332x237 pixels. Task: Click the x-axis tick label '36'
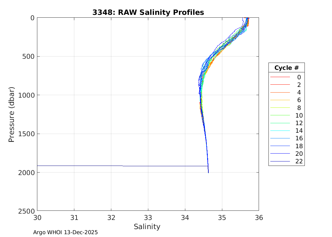point(259,217)
